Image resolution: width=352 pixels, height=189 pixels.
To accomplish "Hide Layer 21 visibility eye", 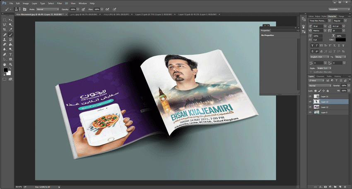I will (x=310, y=97).
